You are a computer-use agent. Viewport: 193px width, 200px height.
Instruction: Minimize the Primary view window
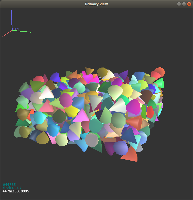coord(179,4)
